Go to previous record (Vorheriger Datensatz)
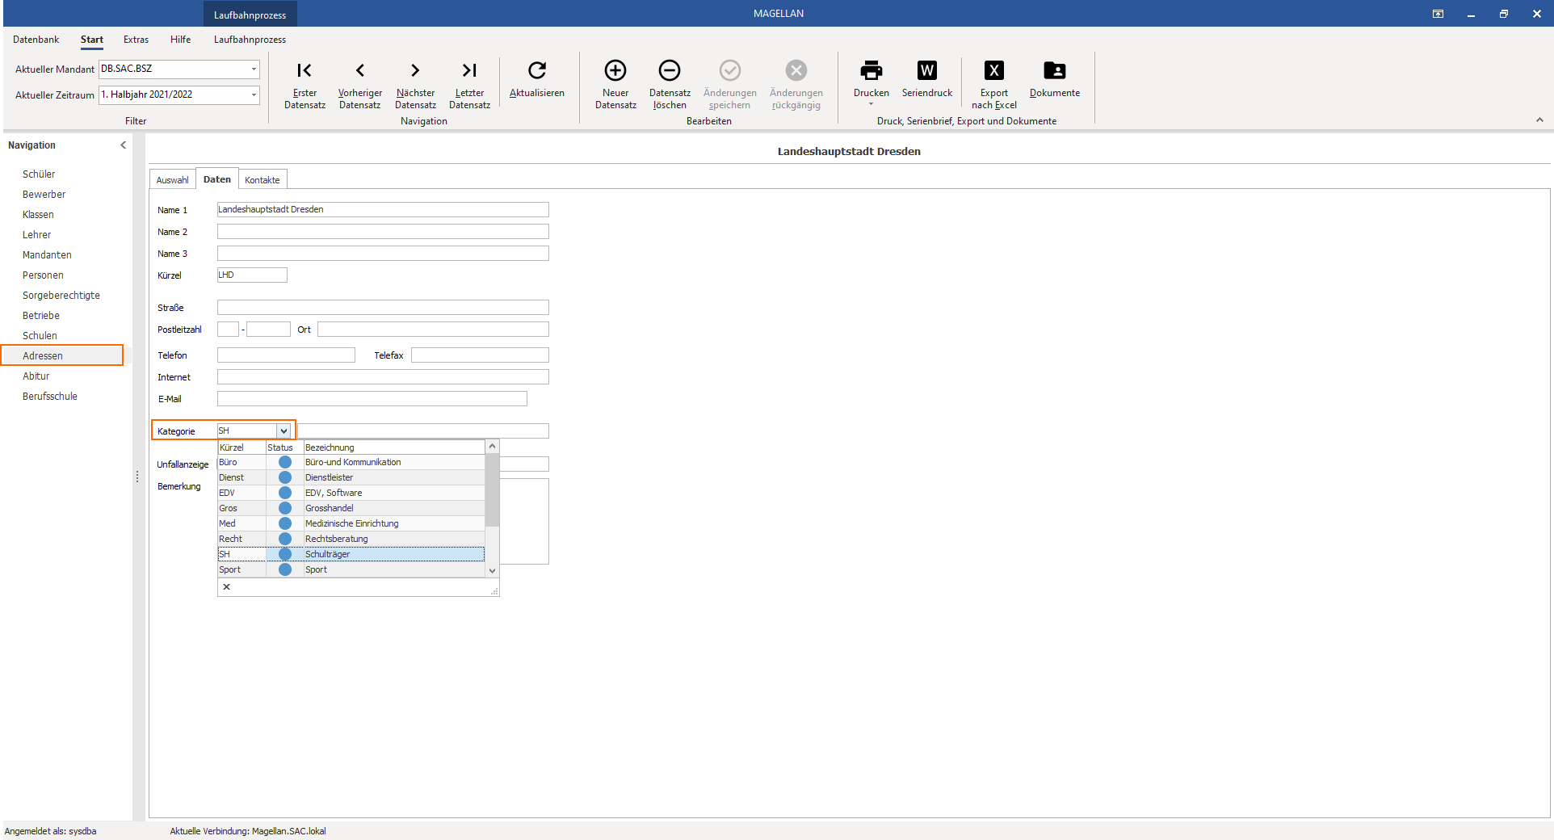Image resolution: width=1554 pixels, height=840 pixels. coord(359,84)
